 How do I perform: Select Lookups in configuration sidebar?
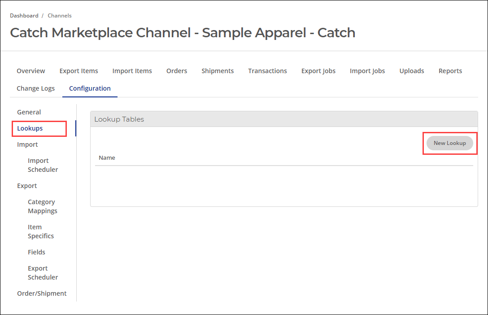pyautogui.click(x=30, y=128)
